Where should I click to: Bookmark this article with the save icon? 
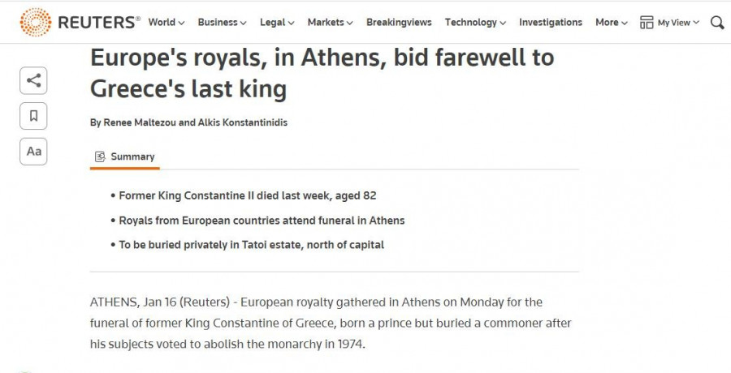(33, 116)
